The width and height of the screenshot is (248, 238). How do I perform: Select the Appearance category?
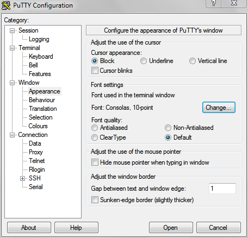(45, 91)
